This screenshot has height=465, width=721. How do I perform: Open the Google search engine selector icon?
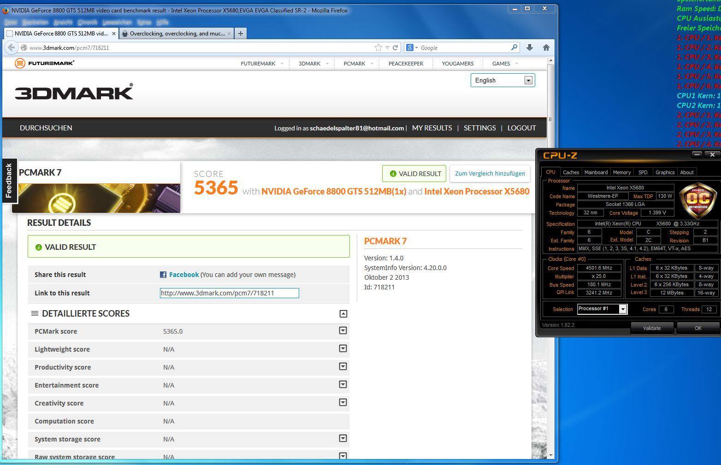pyautogui.click(x=411, y=47)
